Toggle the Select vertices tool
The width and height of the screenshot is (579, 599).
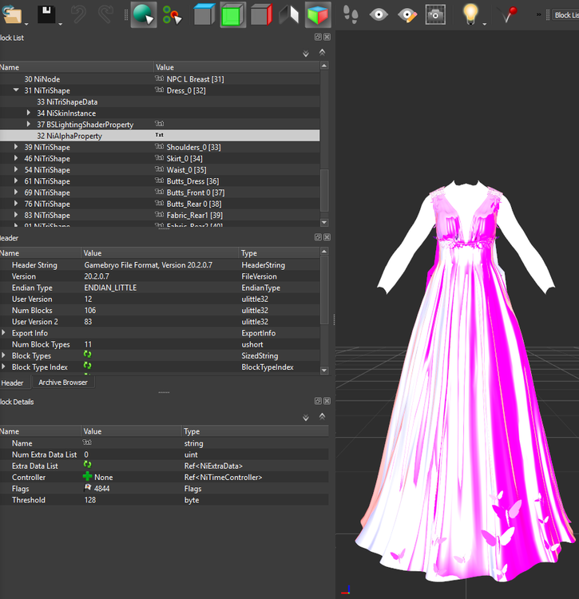172,15
